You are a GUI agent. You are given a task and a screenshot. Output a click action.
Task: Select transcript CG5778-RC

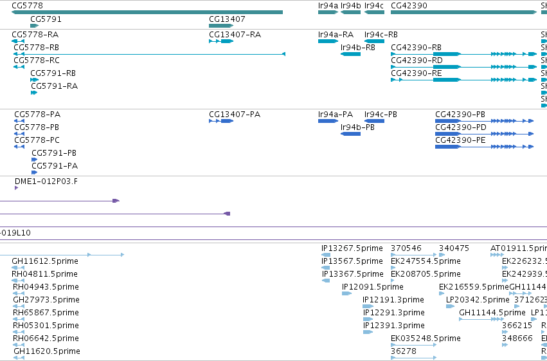(x=19, y=67)
